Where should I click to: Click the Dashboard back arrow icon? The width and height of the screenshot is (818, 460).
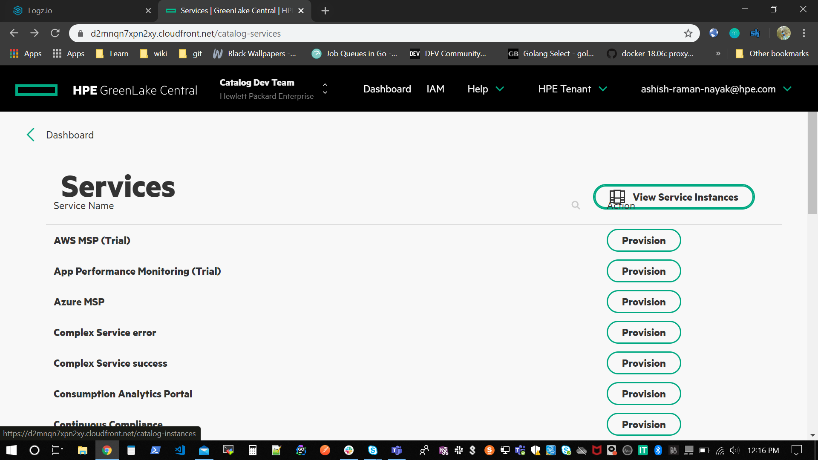31,135
